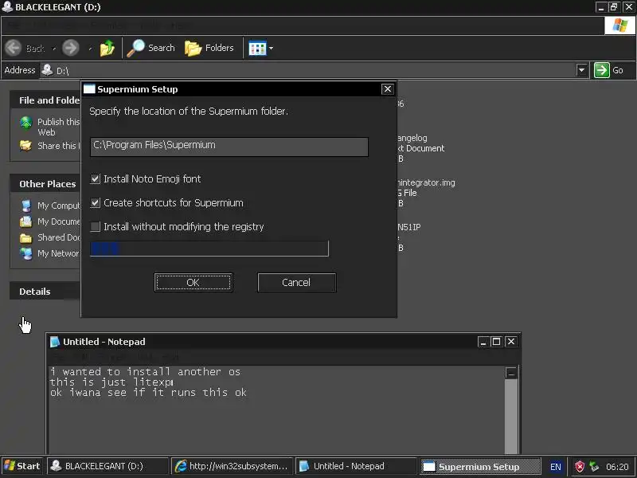Image resolution: width=637 pixels, height=478 pixels.
Task: Click the Go button next to address bar
Action: [609, 70]
